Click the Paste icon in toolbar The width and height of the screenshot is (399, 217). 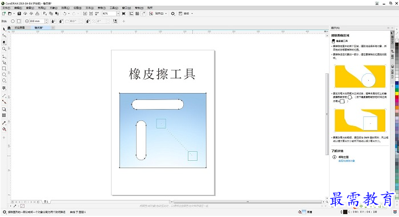57,14
